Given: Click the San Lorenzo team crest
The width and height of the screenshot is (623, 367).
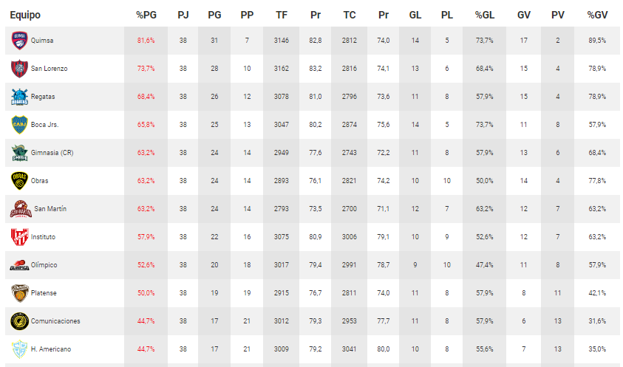Looking at the screenshot, I should coord(20,69).
